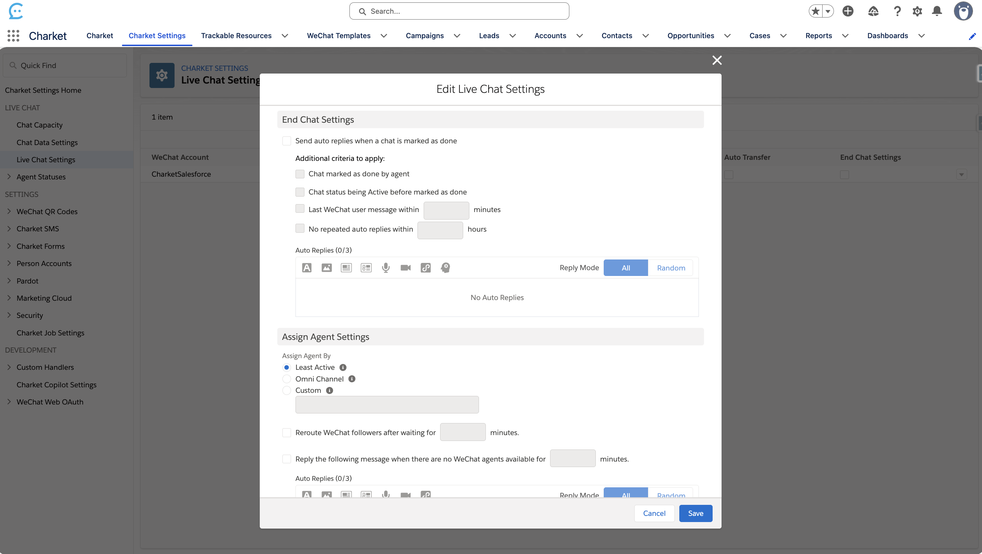Screen dimensions: 982x554
Task: Expand the Leads tab chevron
Action: click(x=513, y=36)
